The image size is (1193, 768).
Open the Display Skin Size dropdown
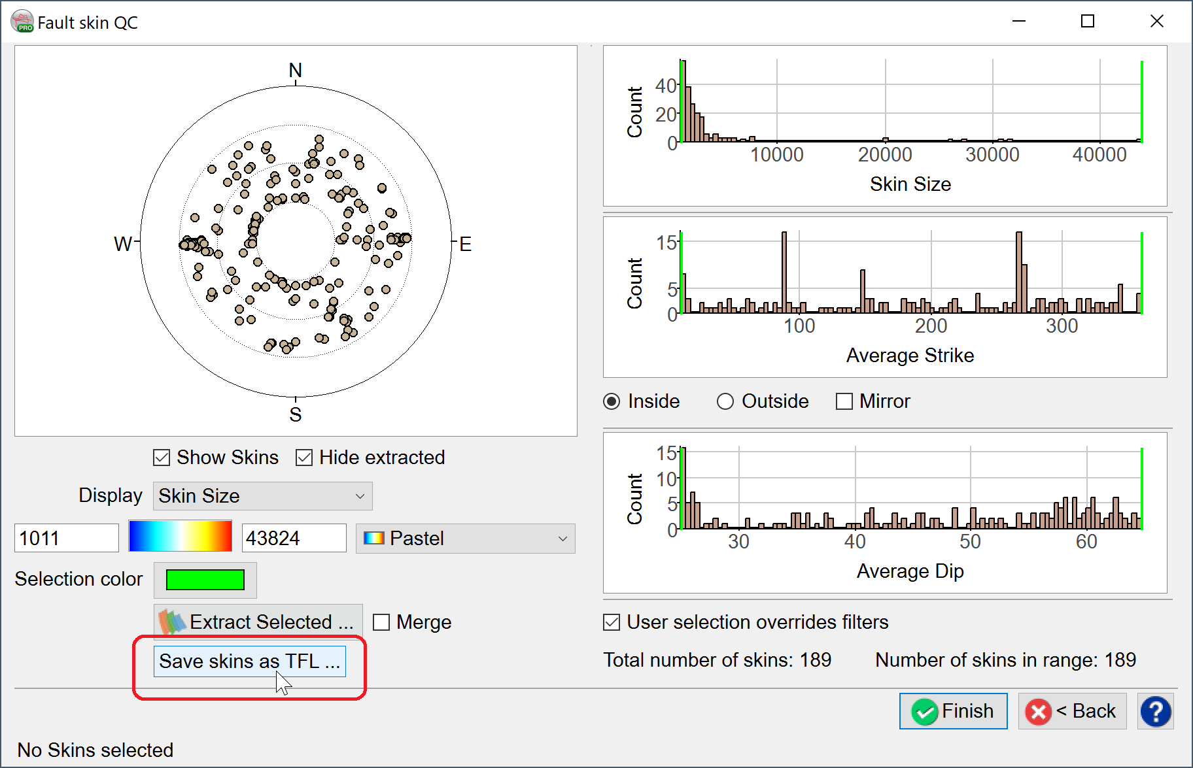[x=262, y=496]
